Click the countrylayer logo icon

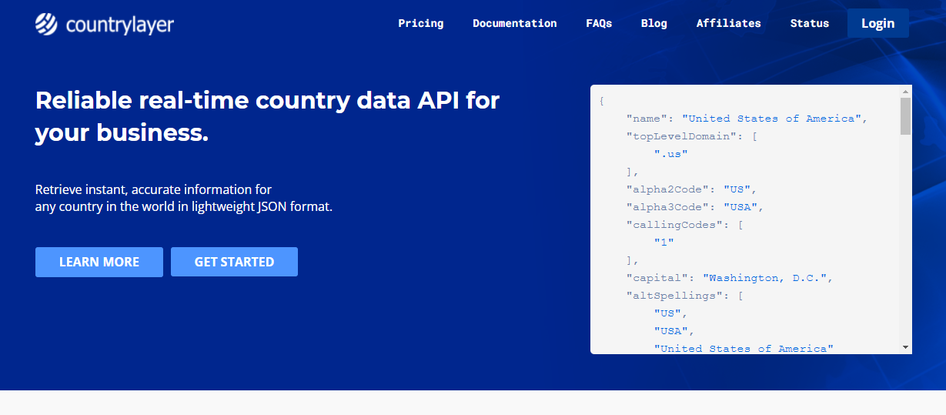(x=46, y=25)
